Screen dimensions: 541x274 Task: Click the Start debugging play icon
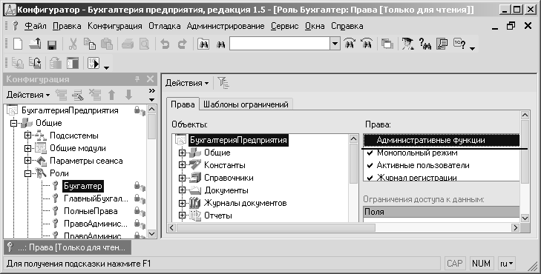(94, 63)
